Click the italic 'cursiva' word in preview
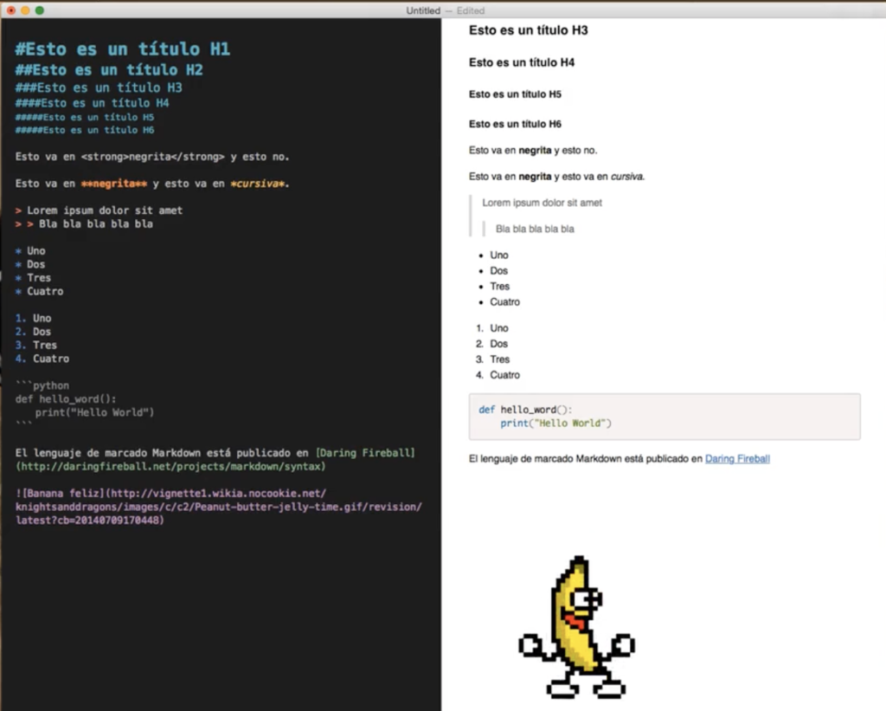This screenshot has width=886, height=711. pos(627,177)
